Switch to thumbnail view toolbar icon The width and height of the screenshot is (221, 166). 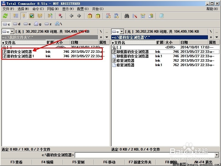coord(32,16)
